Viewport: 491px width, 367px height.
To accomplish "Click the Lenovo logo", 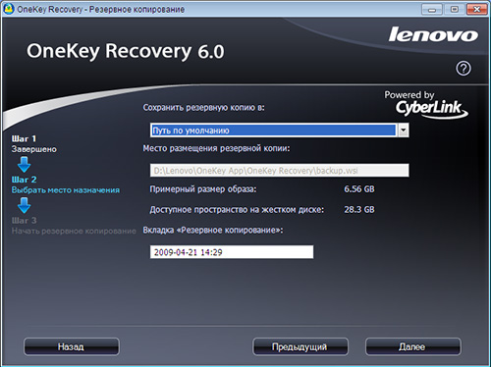I will 433,34.
